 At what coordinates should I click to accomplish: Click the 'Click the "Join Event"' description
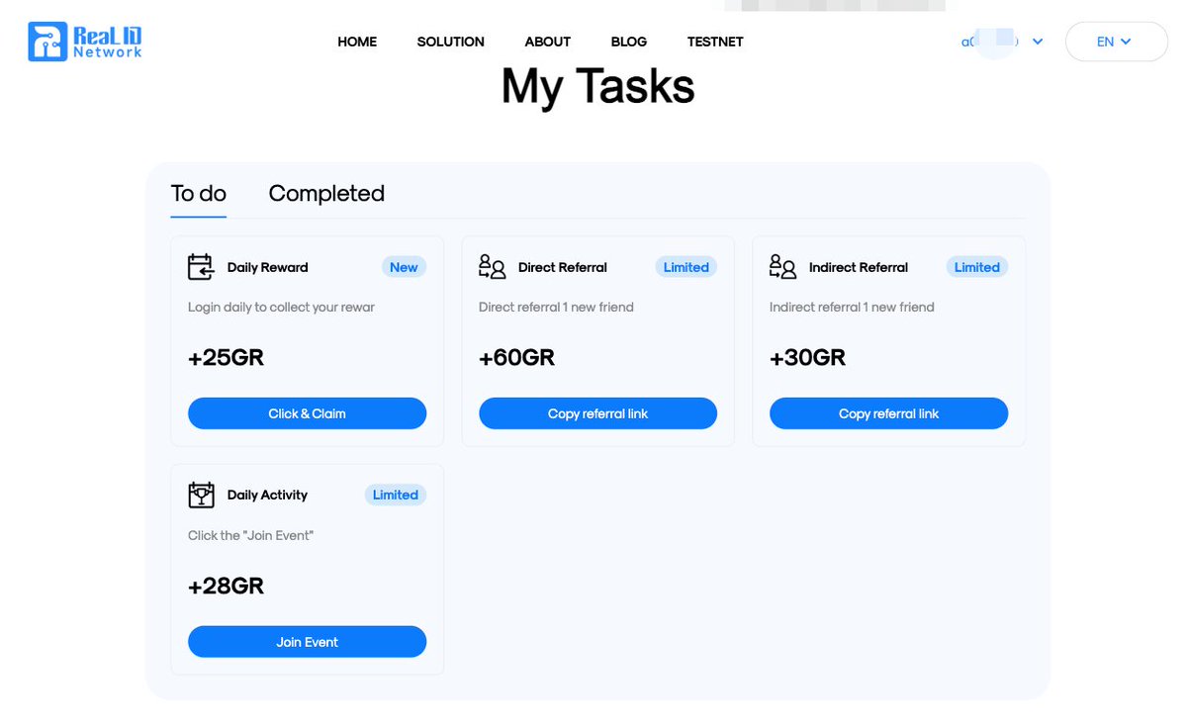pos(251,535)
